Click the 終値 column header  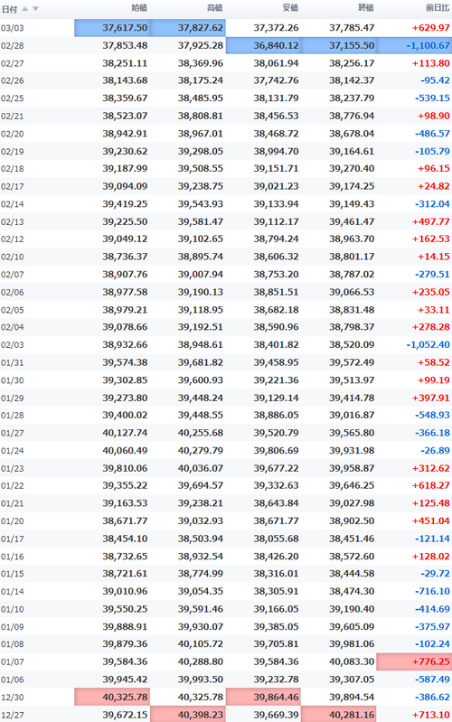(x=366, y=8)
